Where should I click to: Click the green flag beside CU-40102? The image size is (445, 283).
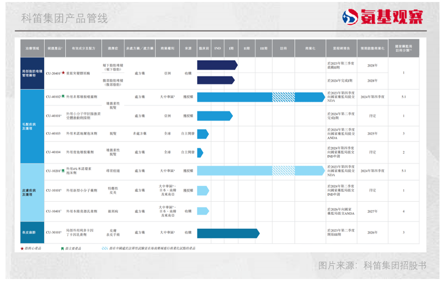pos(63,97)
